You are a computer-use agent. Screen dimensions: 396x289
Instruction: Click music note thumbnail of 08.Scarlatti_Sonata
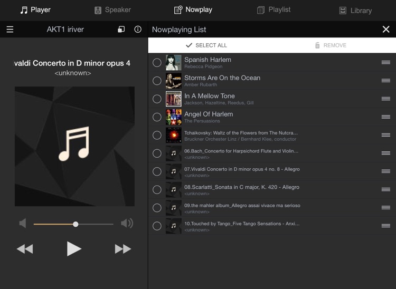pyautogui.click(x=174, y=190)
